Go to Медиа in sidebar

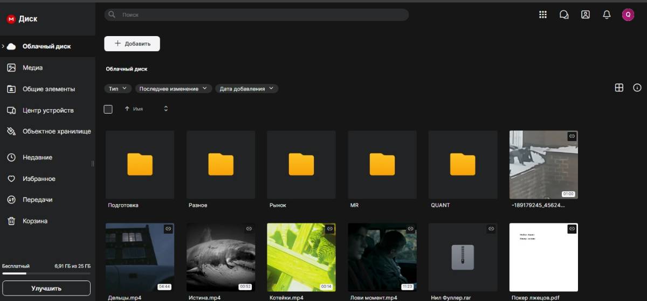pos(32,68)
